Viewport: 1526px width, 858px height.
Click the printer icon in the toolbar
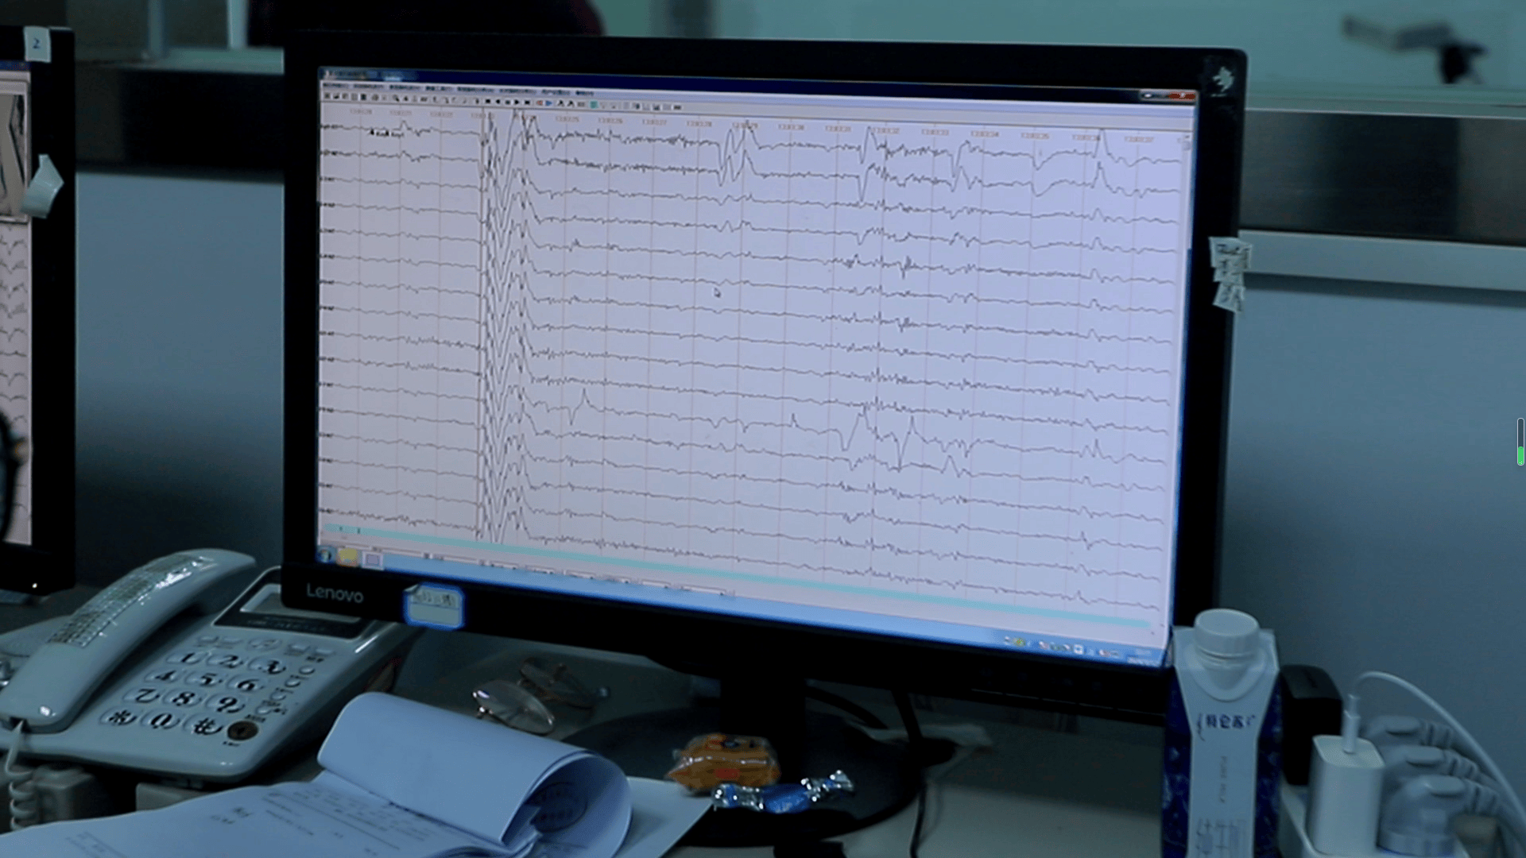pyautogui.click(x=375, y=98)
